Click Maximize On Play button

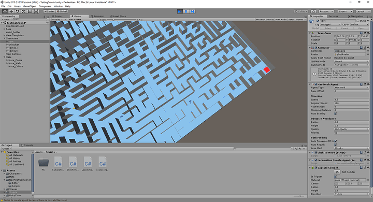click(x=265, y=20)
